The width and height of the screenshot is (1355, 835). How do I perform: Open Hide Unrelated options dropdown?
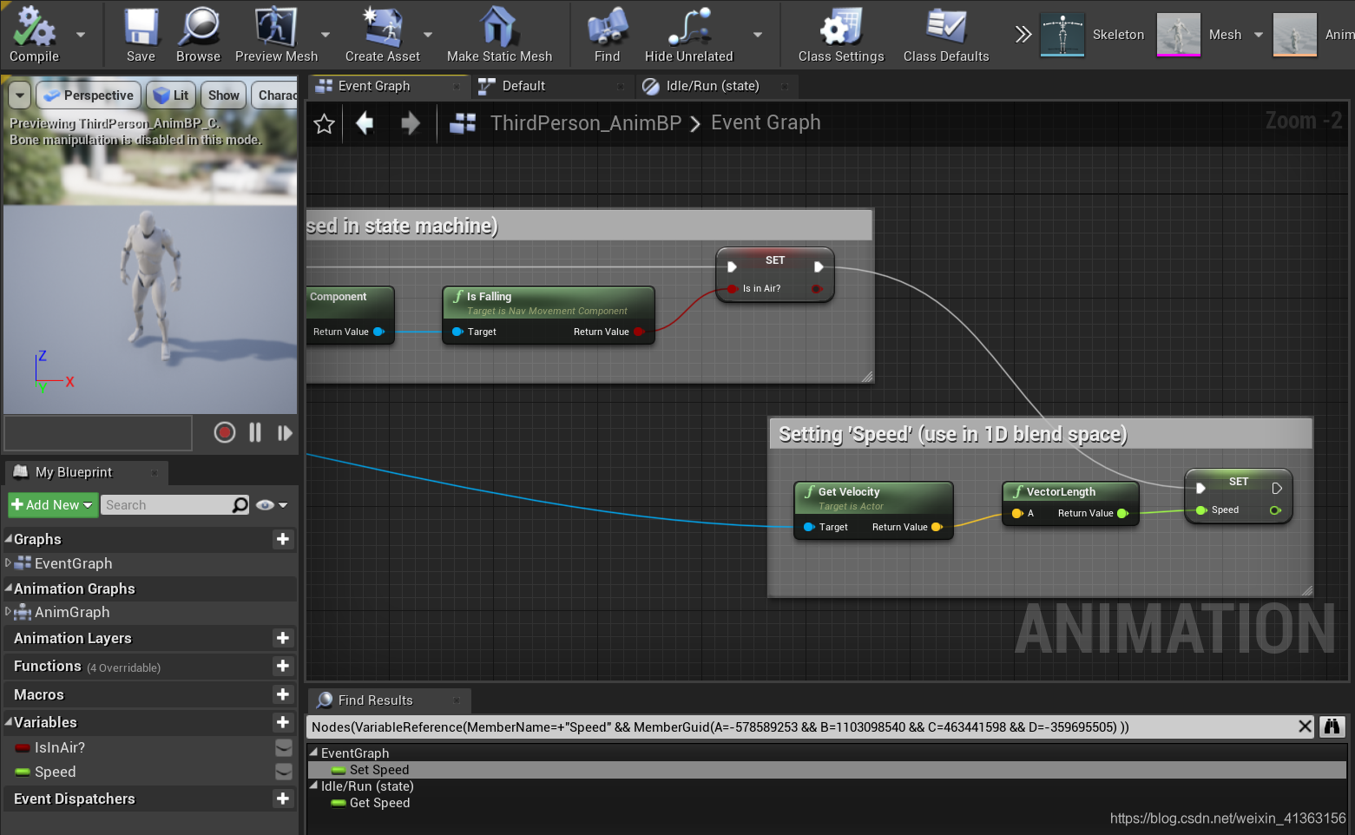[x=758, y=35]
